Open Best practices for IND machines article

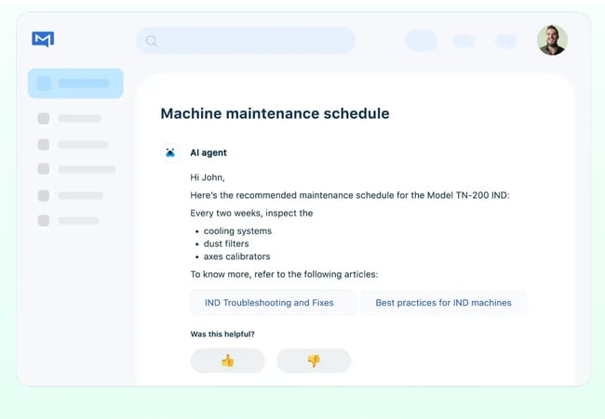point(443,303)
